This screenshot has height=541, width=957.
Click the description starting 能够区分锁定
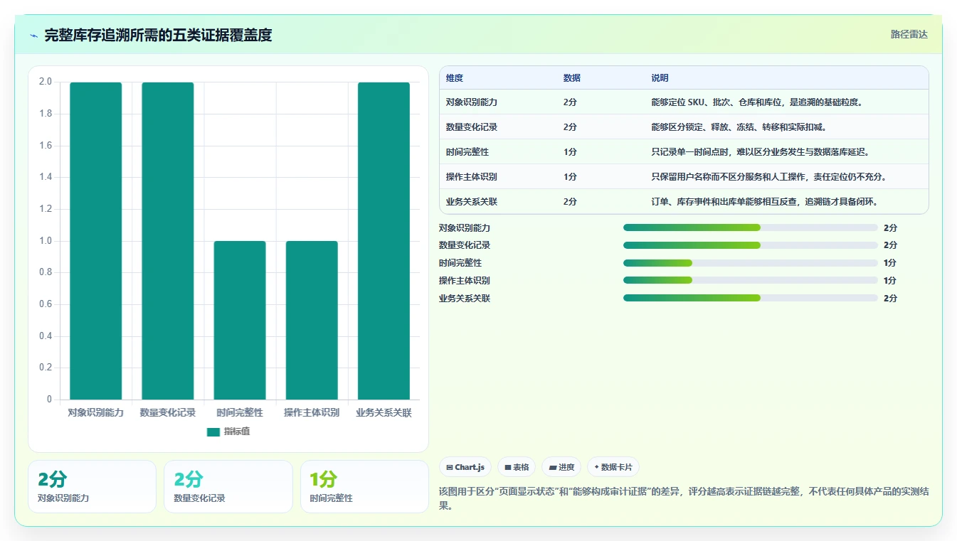[739, 127]
